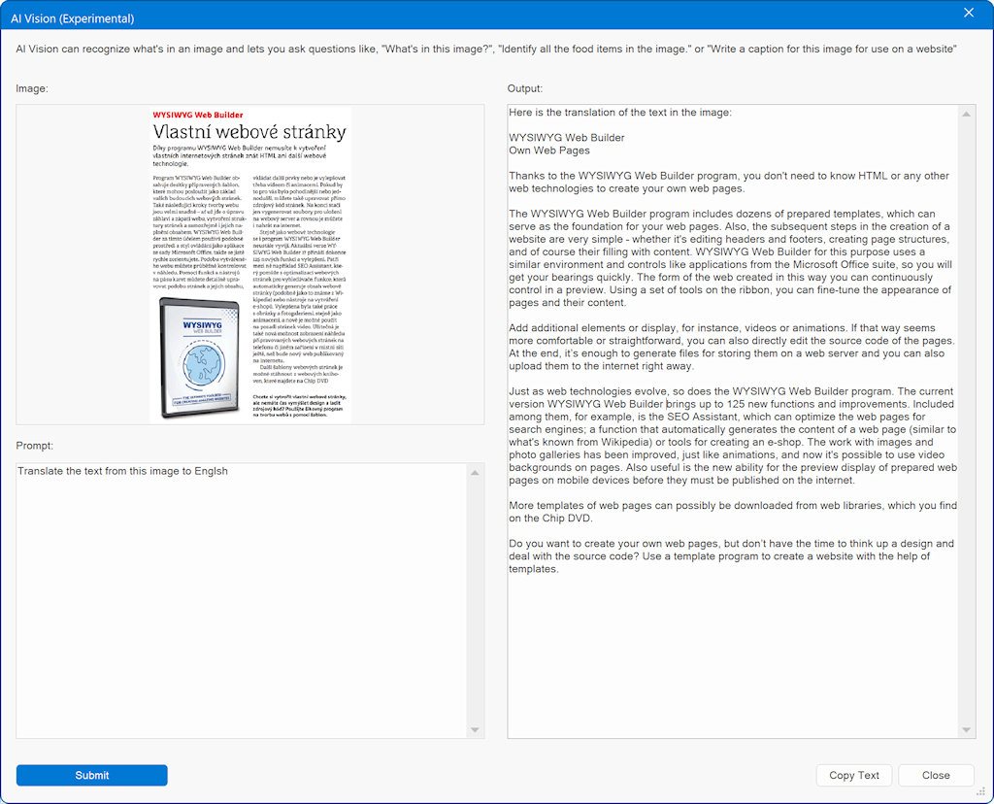
Task: Click the 'on the Chip DVD.' output line
Action: [550, 518]
